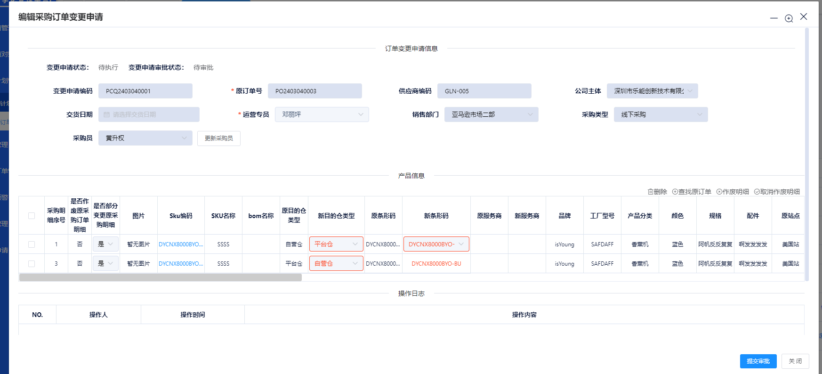Click SAFDAFF cell in row 3
This screenshot has width=822, height=374.
[x=602, y=264]
